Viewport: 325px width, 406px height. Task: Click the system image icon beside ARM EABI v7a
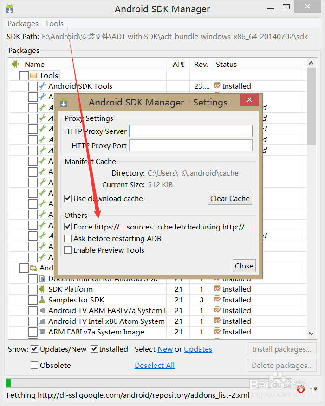point(42,332)
